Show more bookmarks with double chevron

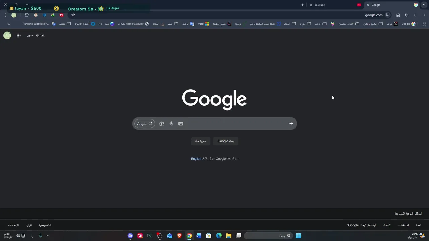[x=8, y=24]
